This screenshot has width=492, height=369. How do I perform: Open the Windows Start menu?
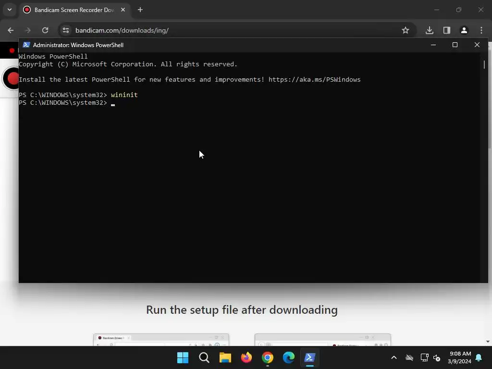click(x=183, y=357)
